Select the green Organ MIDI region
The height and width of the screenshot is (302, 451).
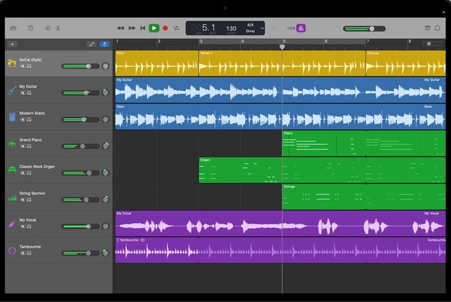pyautogui.click(x=322, y=170)
